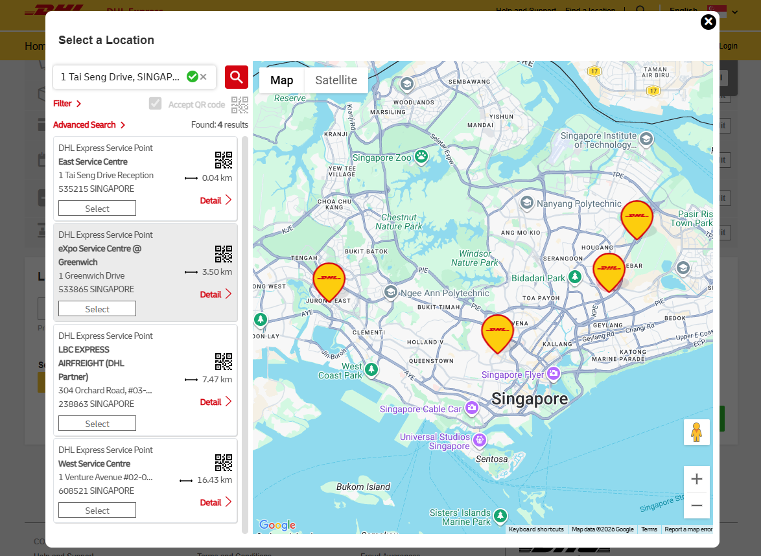
Task: Click the DHL map pin near Serangoon
Action: 609,272
